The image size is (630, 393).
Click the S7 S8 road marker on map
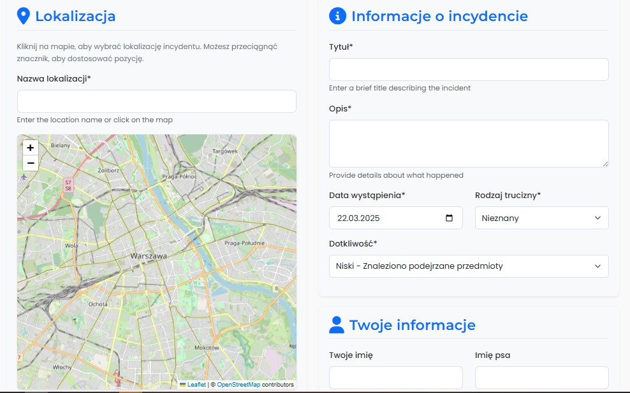(68, 185)
